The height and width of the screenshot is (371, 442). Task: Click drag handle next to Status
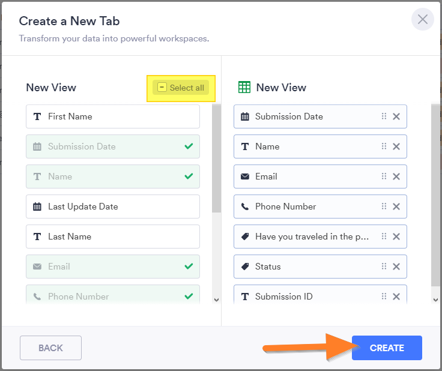point(384,267)
